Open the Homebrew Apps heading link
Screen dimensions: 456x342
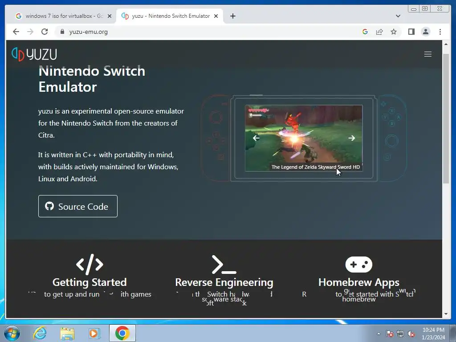[358, 282]
